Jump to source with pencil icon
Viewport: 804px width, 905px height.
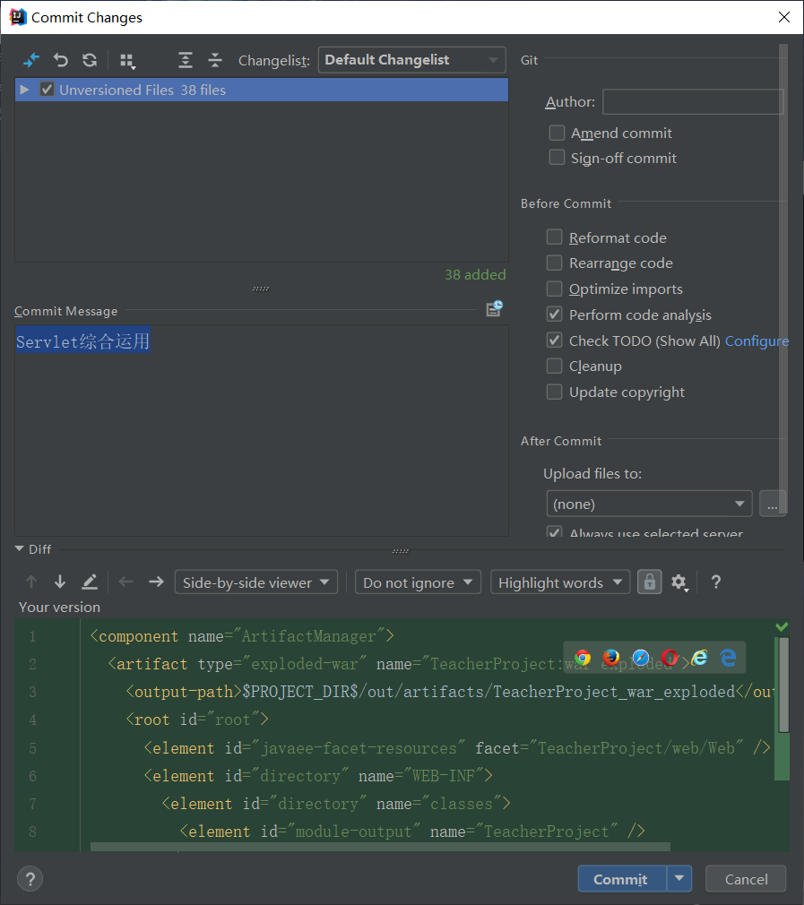tap(90, 582)
